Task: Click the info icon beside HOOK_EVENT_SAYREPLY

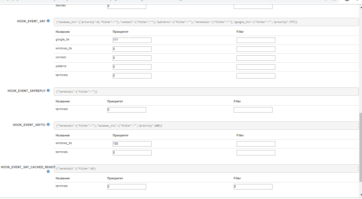Action: pos(48,91)
